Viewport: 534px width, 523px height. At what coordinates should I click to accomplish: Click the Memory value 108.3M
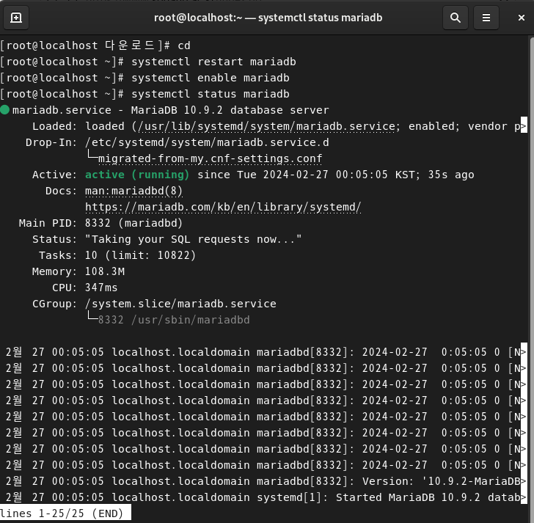tap(105, 271)
